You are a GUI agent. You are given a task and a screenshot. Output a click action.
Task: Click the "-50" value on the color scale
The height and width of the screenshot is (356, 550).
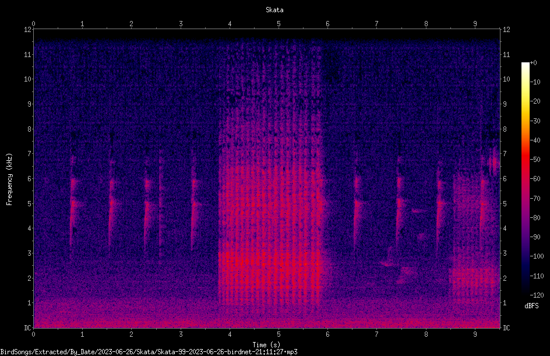point(535,160)
